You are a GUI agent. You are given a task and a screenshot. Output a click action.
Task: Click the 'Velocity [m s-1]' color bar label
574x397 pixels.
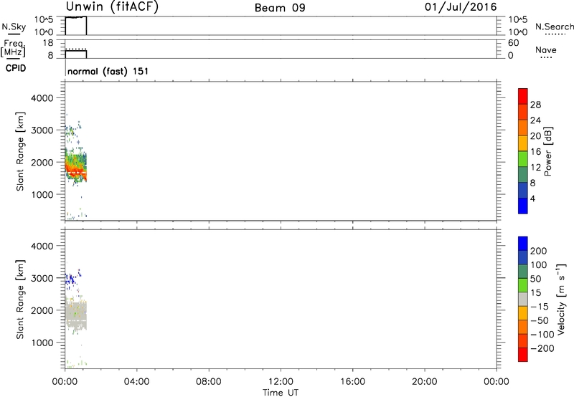pyautogui.click(x=560, y=299)
